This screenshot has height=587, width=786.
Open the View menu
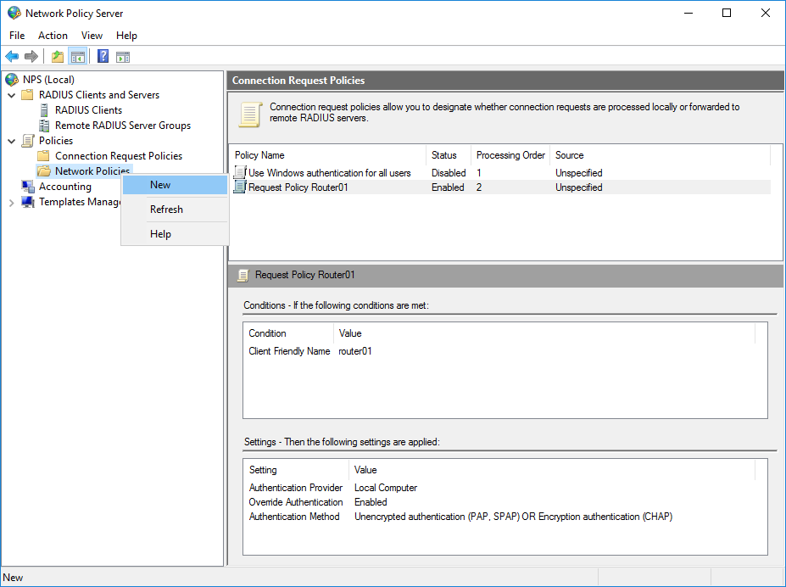pos(92,36)
